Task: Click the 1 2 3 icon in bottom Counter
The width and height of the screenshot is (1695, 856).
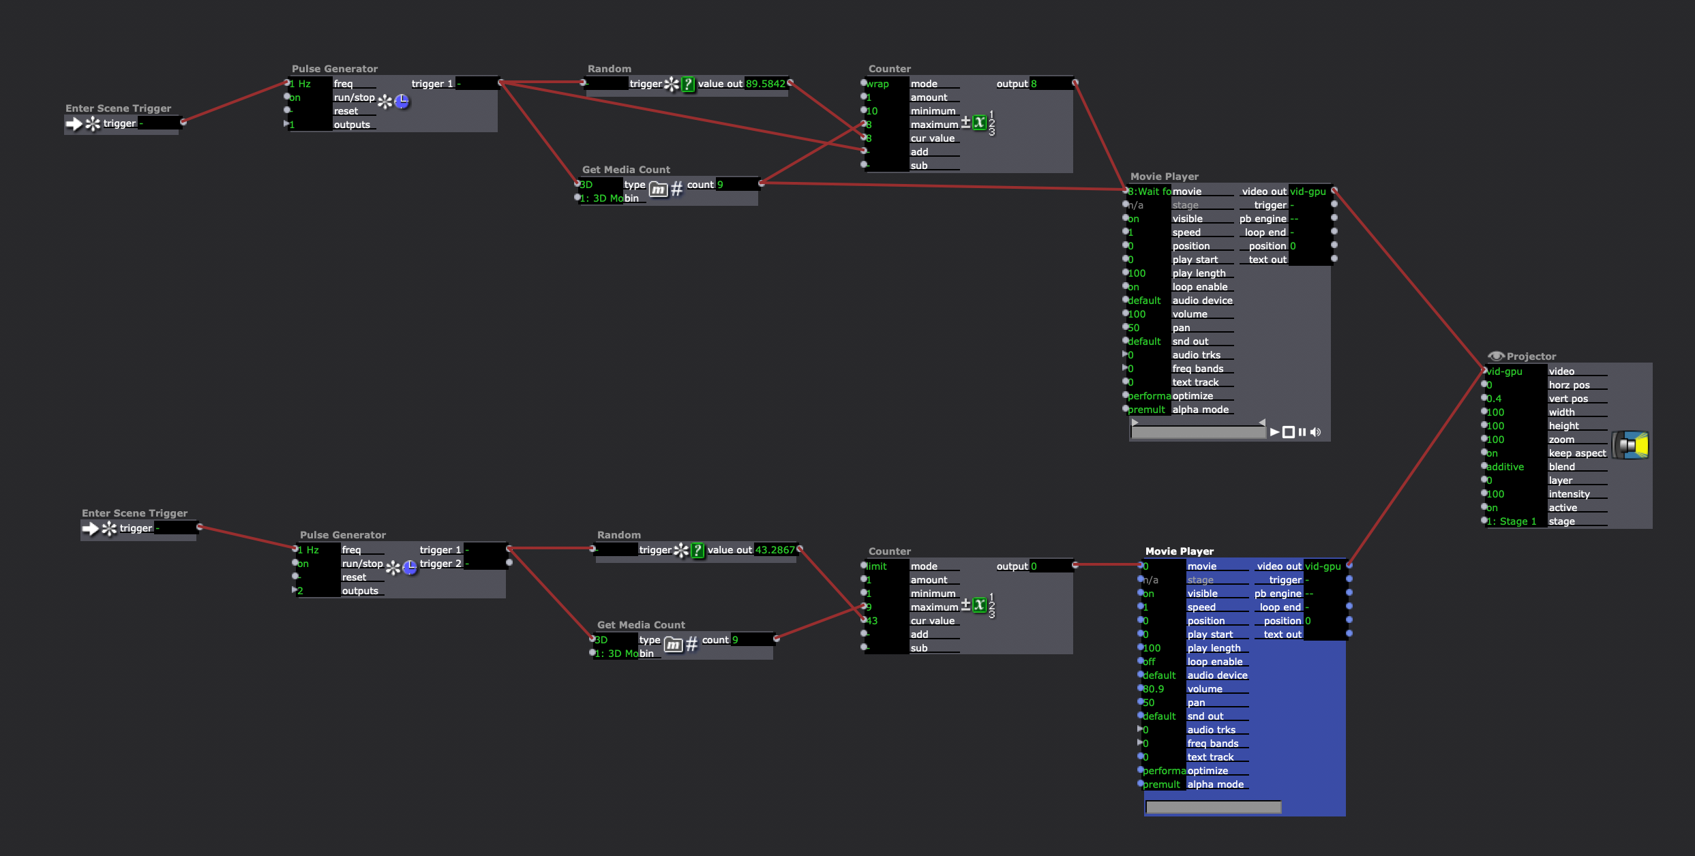Action: pyautogui.click(x=992, y=606)
